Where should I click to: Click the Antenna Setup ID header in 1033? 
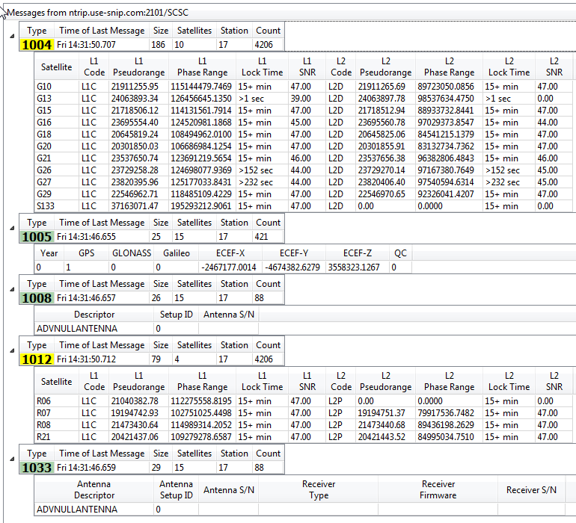pos(176,489)
